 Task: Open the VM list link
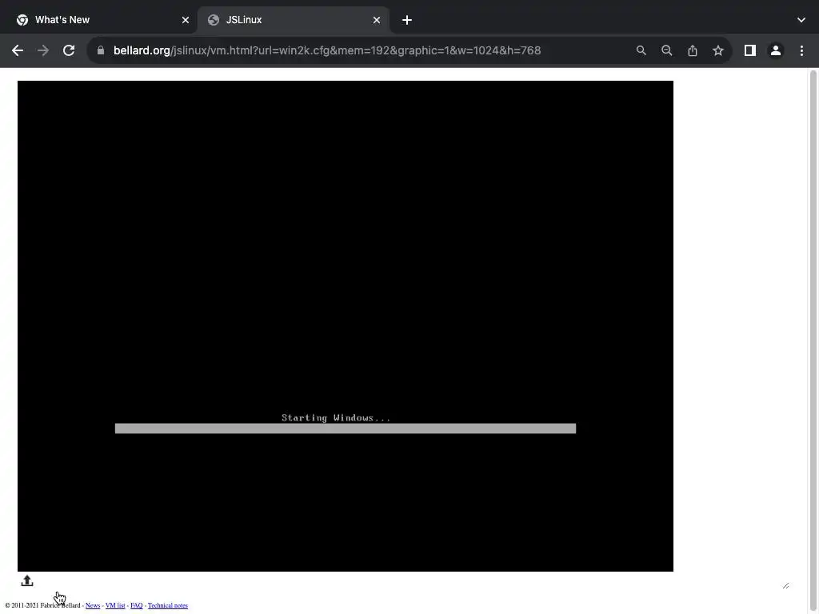pyautogui.click(x=115, y=606)
